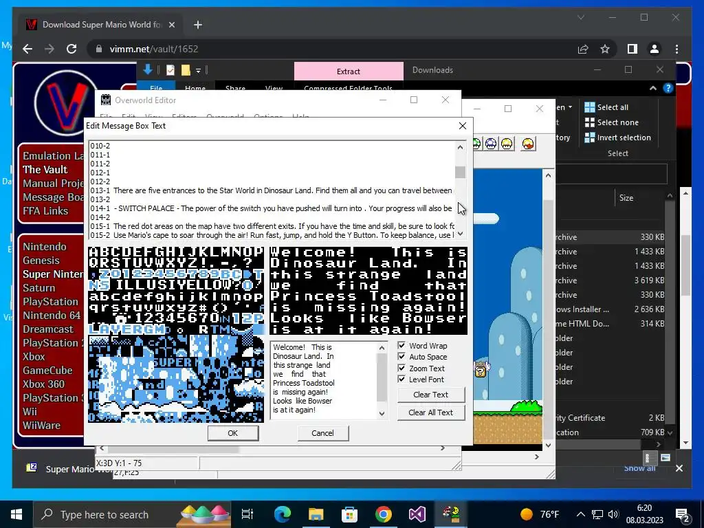Click the message list scroll down arrow

[x=460, y=234]
